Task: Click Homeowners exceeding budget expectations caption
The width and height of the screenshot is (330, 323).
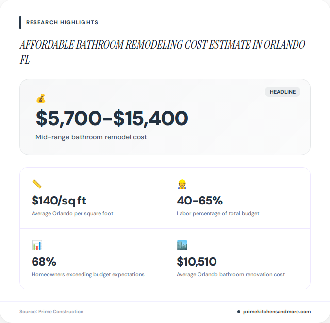Action: [88, 274]
